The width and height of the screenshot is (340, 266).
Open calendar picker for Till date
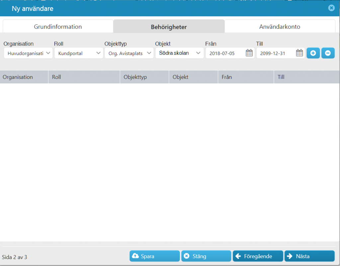299,53
